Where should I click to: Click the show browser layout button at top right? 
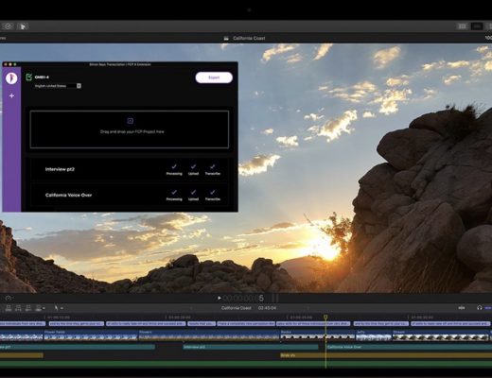[x=462, y=26]
